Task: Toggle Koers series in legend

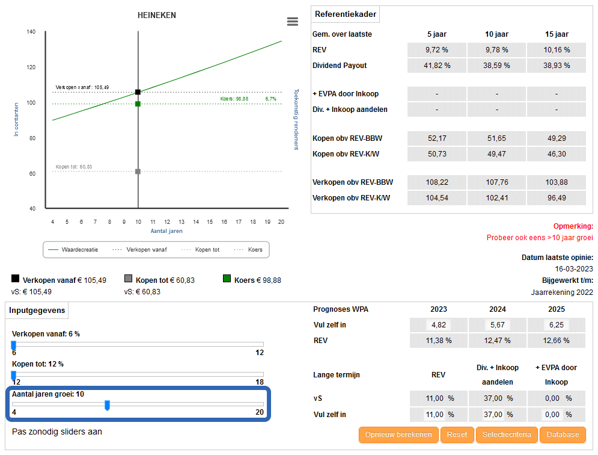Action: 248,250
